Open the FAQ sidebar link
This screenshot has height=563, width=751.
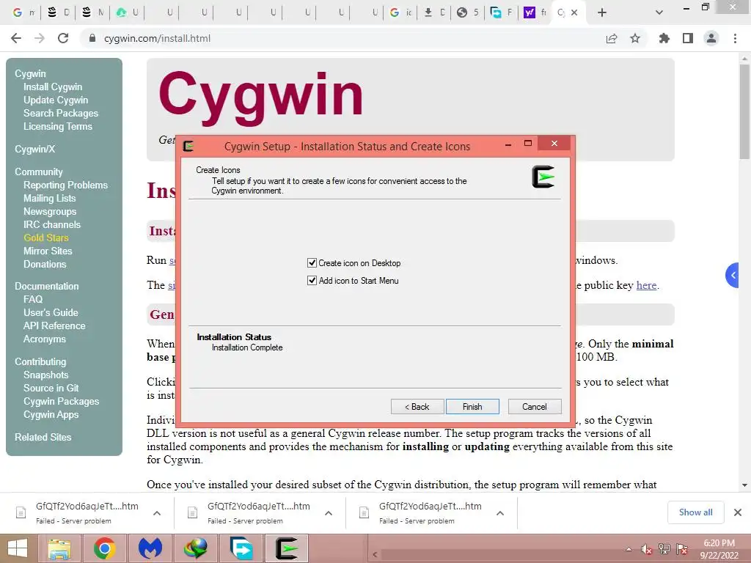click(x=33, y=299)
